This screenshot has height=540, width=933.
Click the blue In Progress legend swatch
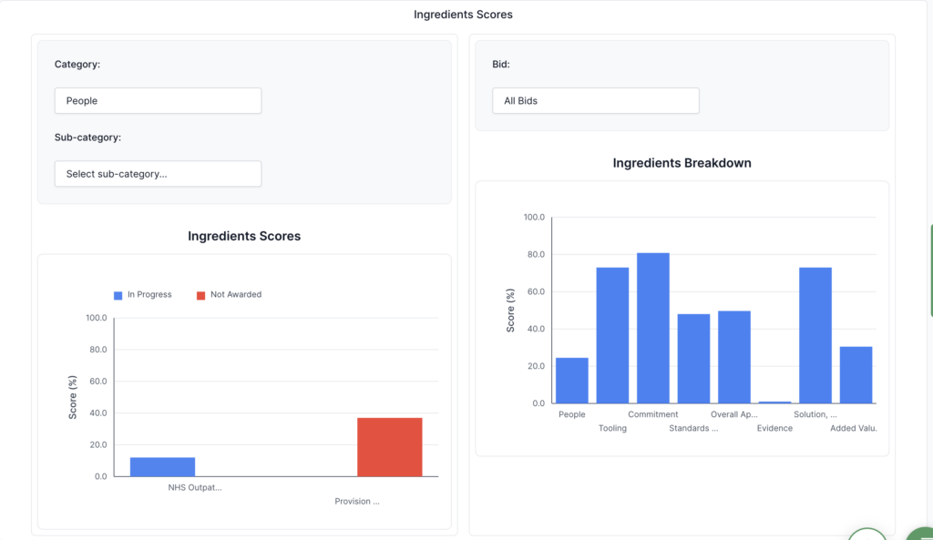pos(118,295)
